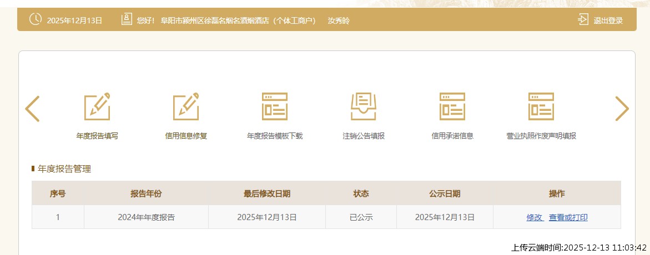Click the 营业执照作废声明填报 icon
This screenshot has height=255, width=650.
[x=541, y=106]
